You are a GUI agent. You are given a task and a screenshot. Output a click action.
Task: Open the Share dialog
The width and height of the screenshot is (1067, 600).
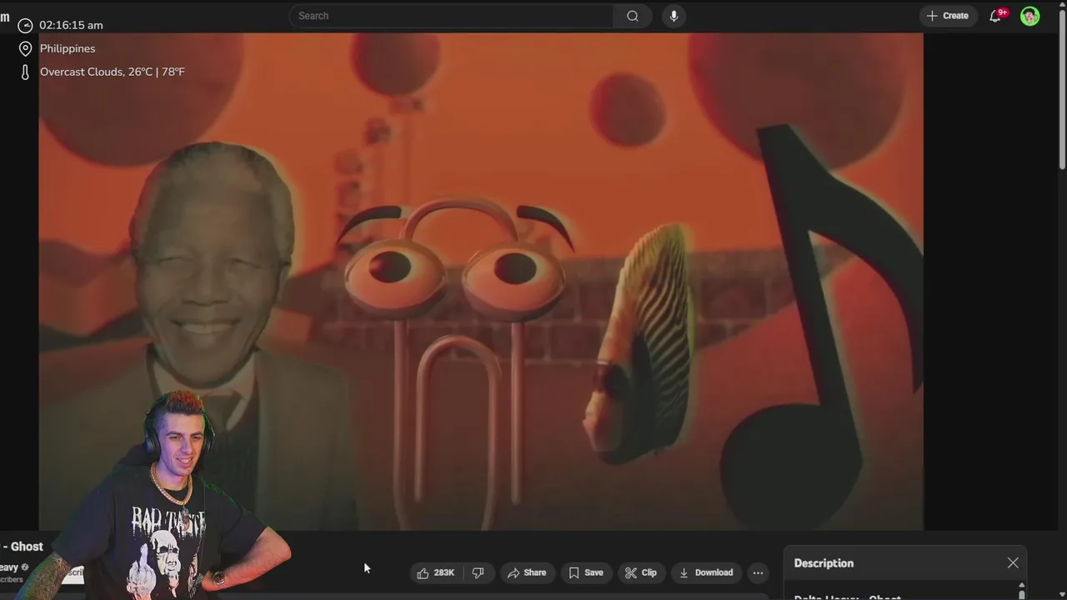point(527,572)
